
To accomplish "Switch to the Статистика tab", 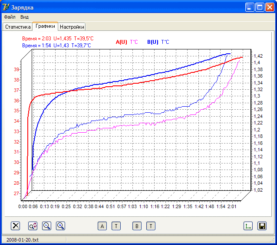I will click(17, 27).
